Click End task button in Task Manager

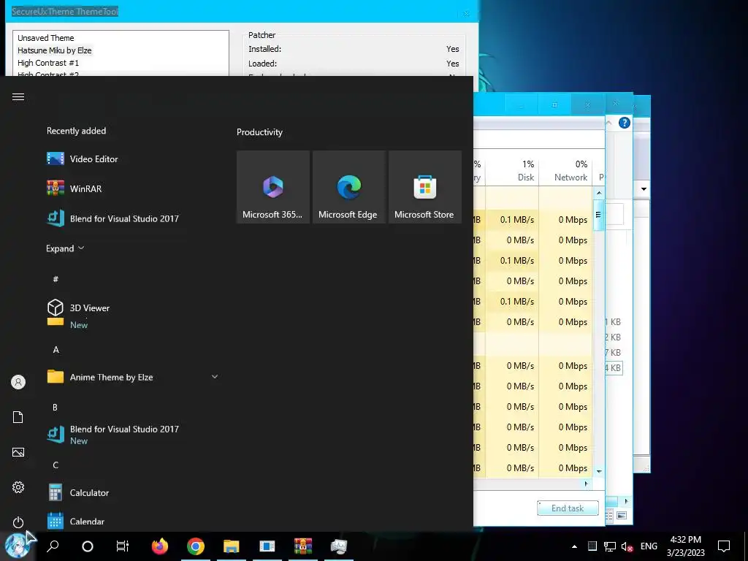pyautogui.click(x=568, y=508)
